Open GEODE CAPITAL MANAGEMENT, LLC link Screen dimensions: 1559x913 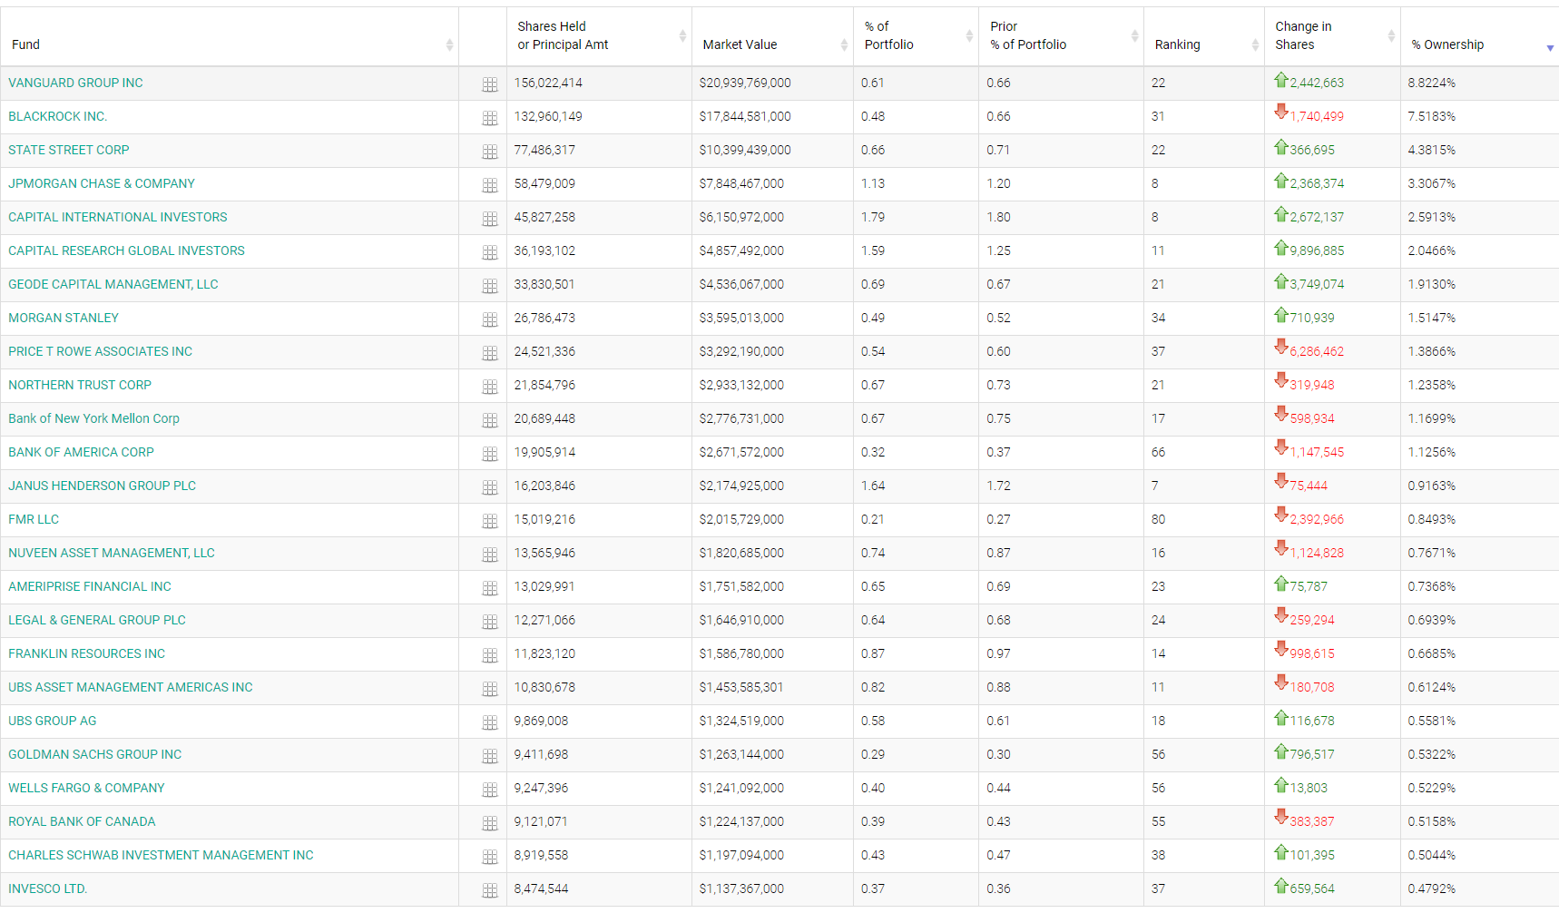coord(113,284)
